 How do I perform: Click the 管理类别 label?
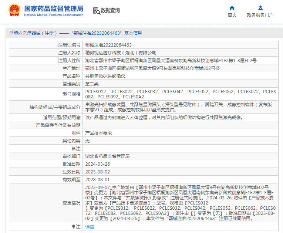tap(71, 84)
